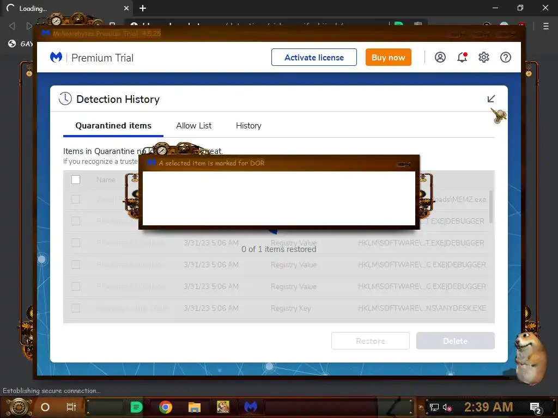The height and width of the screenshot is (418, 558).
Task: Click the Premium Trial title text
Action: 102,58
